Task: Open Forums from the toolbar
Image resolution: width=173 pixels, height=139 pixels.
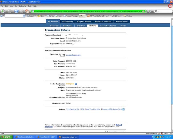Action: (x=51, y=16)
